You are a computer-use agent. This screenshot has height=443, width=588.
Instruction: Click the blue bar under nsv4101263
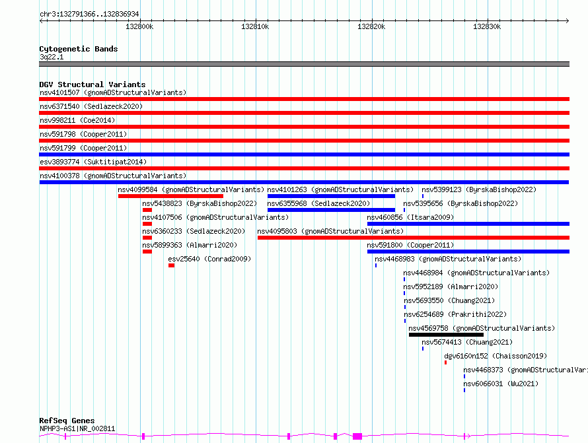tap(331, 196)
